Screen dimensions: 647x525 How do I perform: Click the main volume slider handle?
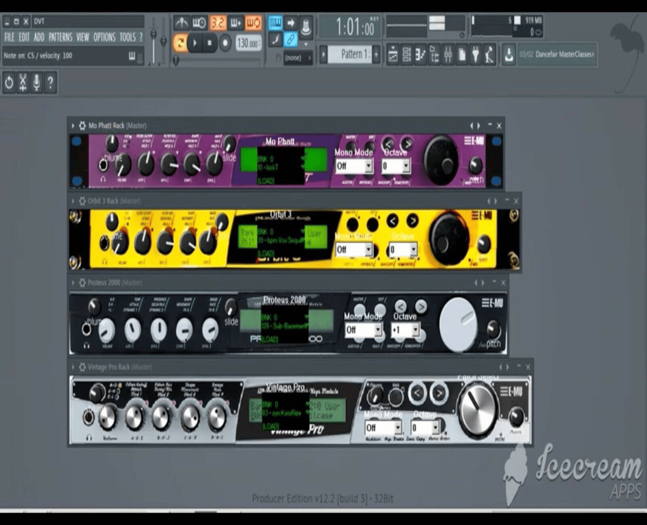[153, 34]
